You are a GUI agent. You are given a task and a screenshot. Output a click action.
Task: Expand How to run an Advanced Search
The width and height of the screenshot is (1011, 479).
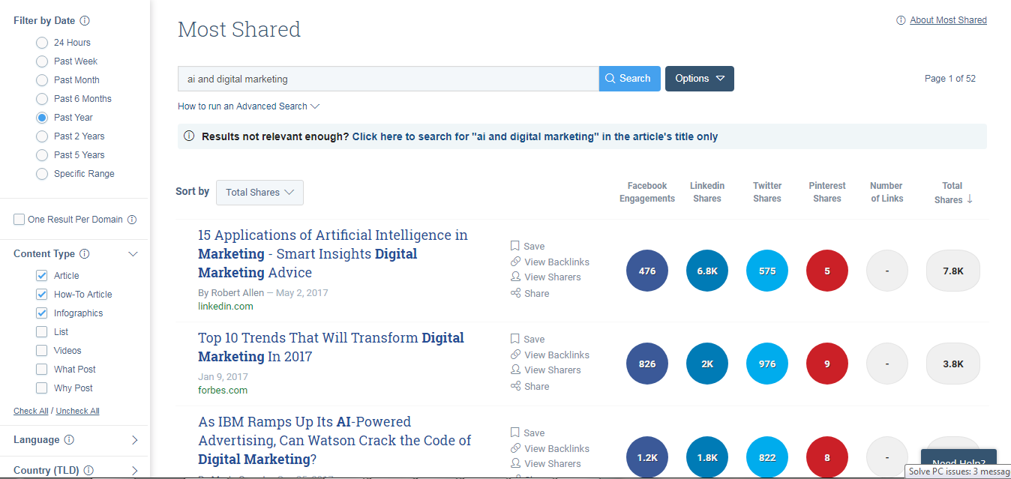[248, 106]
